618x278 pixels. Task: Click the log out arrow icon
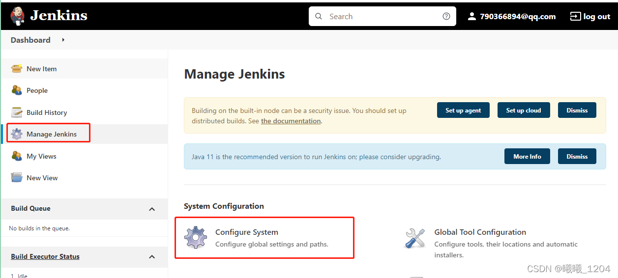[575, 16]
